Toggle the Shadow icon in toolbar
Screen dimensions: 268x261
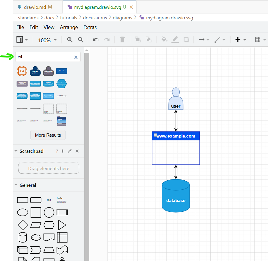[186, 40]
